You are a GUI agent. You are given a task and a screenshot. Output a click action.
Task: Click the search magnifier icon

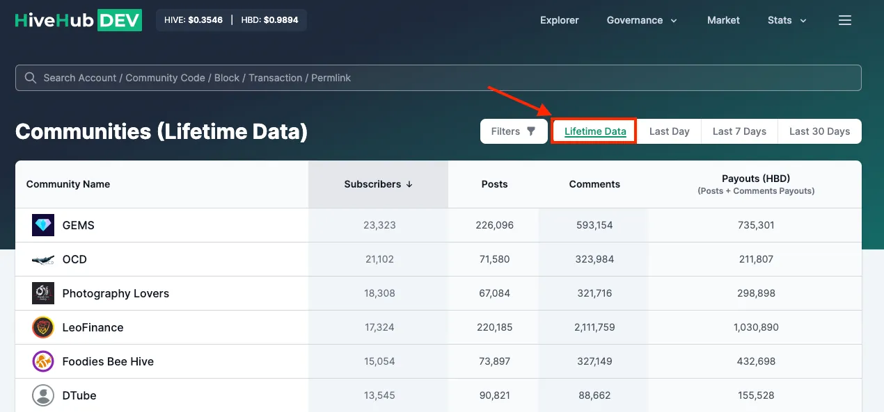30,78
